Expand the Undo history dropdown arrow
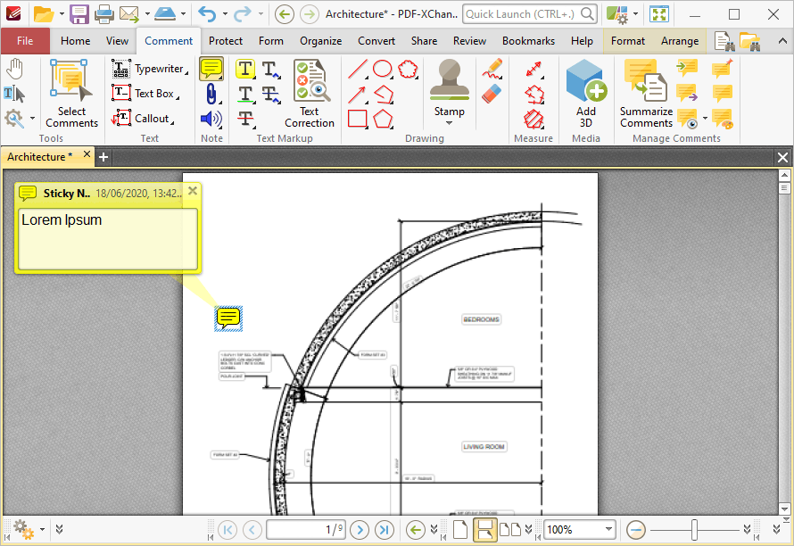 pos(224,14)
